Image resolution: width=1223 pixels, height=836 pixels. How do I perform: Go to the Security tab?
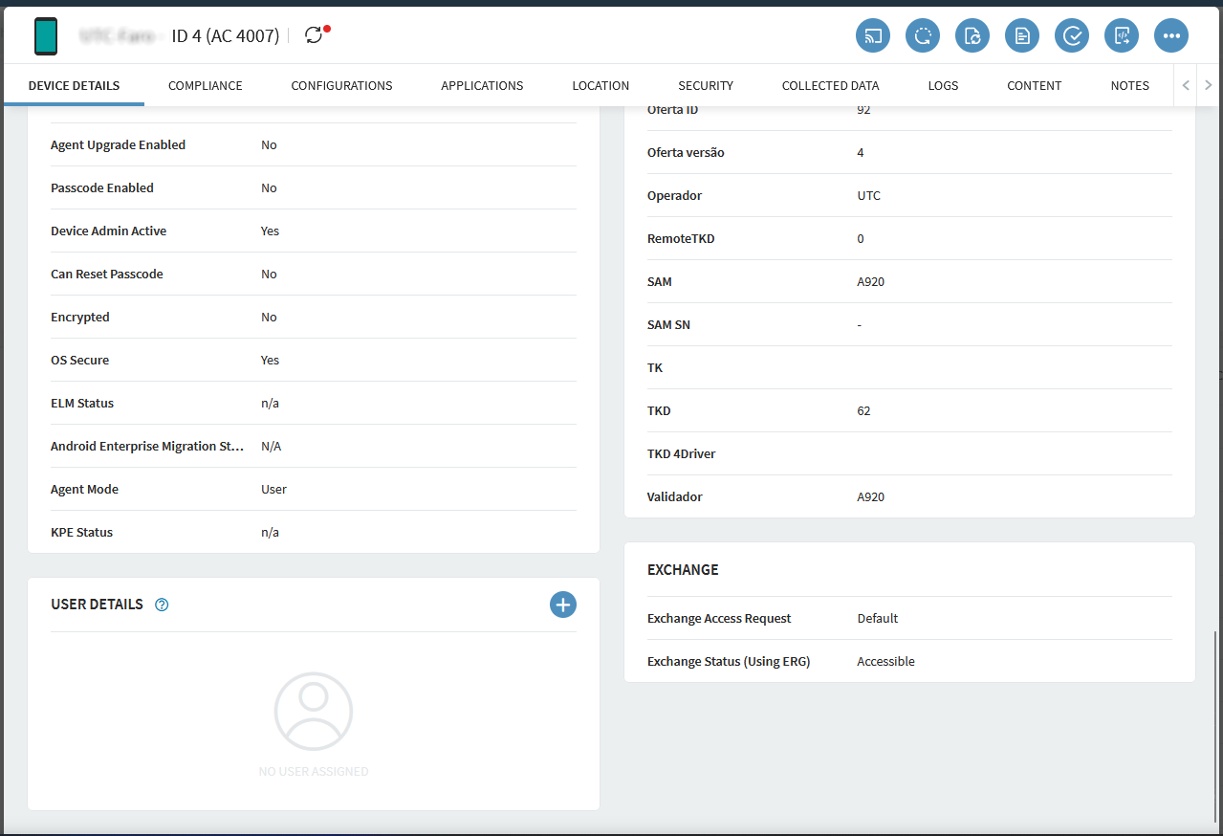(x=706, y=85)
